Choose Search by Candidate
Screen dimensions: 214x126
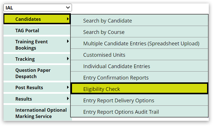(107, 21)
